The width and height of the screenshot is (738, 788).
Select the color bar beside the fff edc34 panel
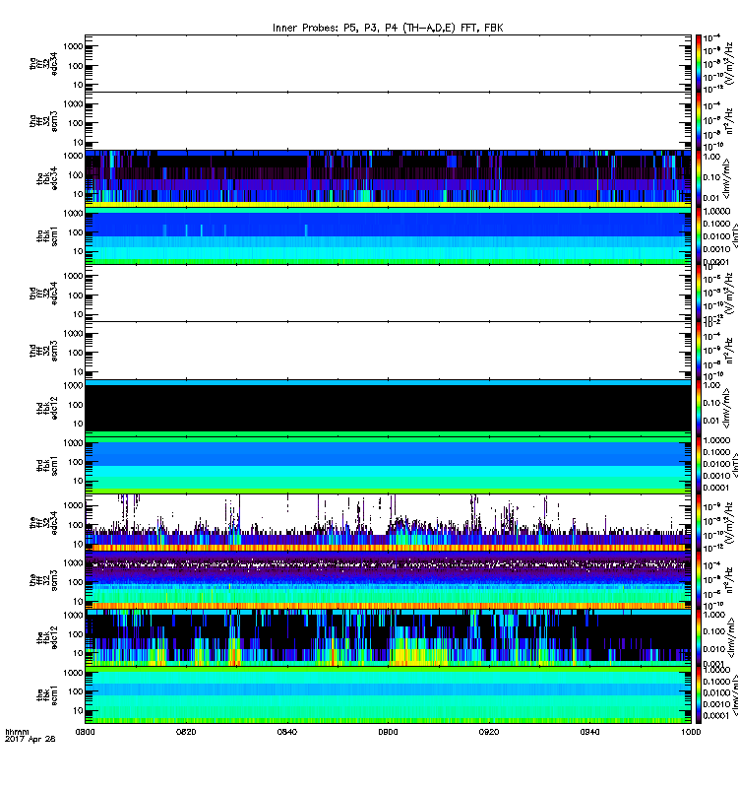[699, 523]
